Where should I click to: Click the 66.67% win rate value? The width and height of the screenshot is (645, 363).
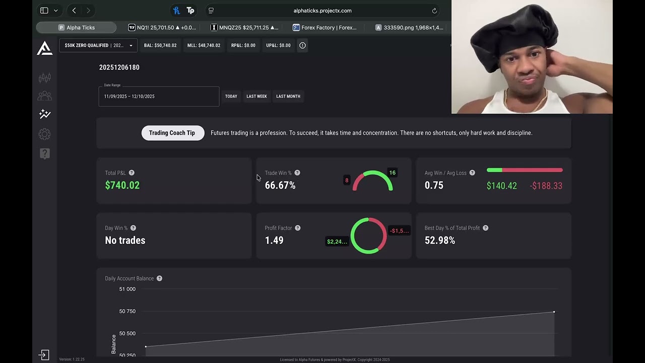pos(280,185)
